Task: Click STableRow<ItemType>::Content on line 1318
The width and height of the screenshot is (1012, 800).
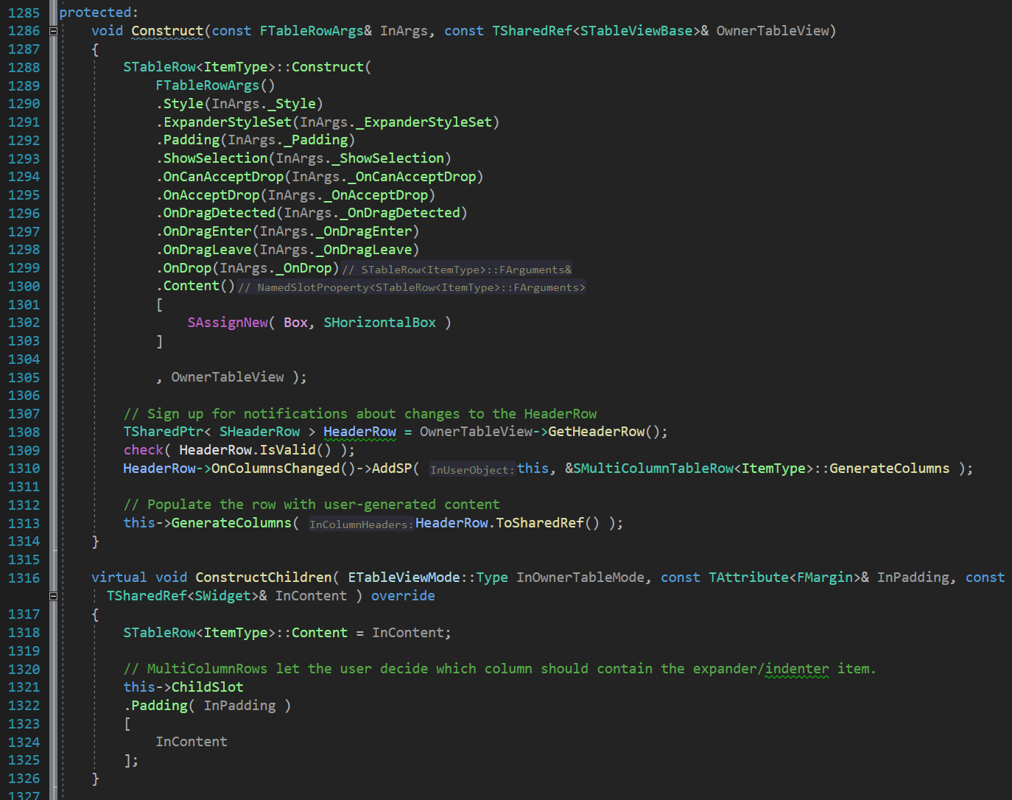Action: coord(236,633)
